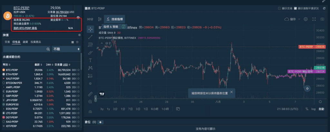Select the zoom in tool
Screen dimensions: 330x132
[x=90, y=102]
